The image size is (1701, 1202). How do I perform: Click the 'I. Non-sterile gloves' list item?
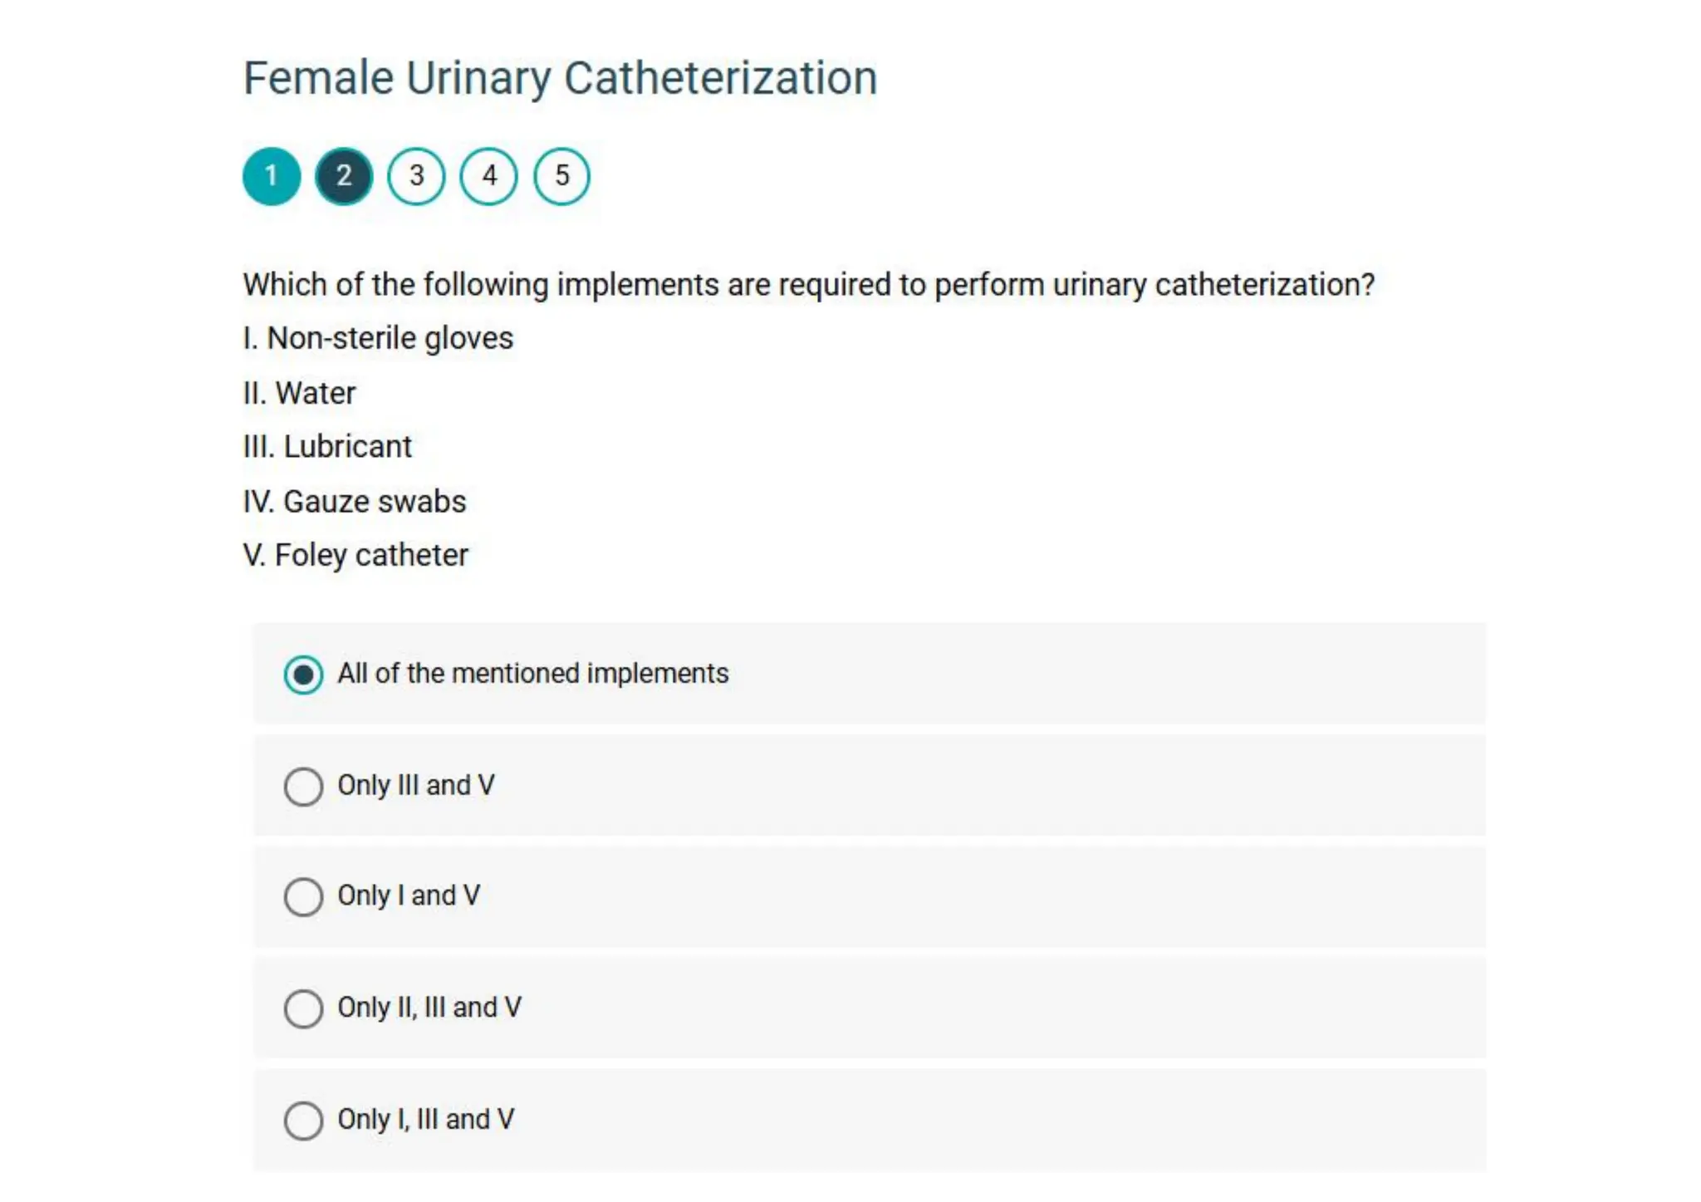click(x=378, y=339)
